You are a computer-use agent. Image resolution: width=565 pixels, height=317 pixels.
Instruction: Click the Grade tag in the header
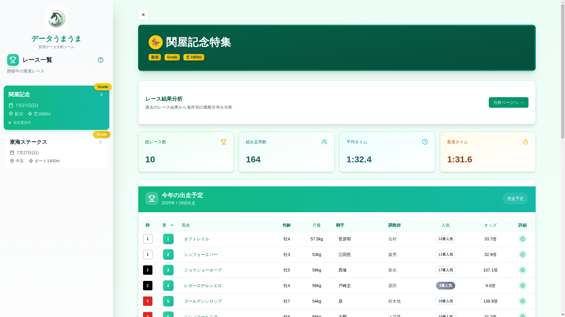pos(172,57)
